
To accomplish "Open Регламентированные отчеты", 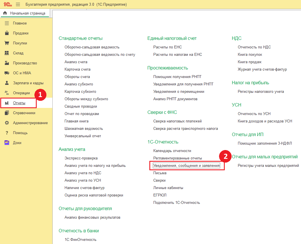I will point(178,158).
